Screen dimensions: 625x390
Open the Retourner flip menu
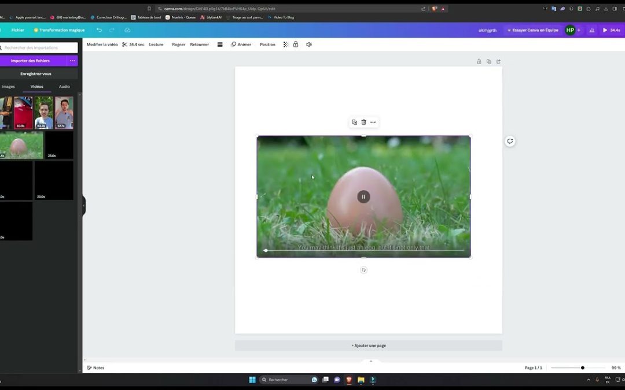(x=199, y=44)
